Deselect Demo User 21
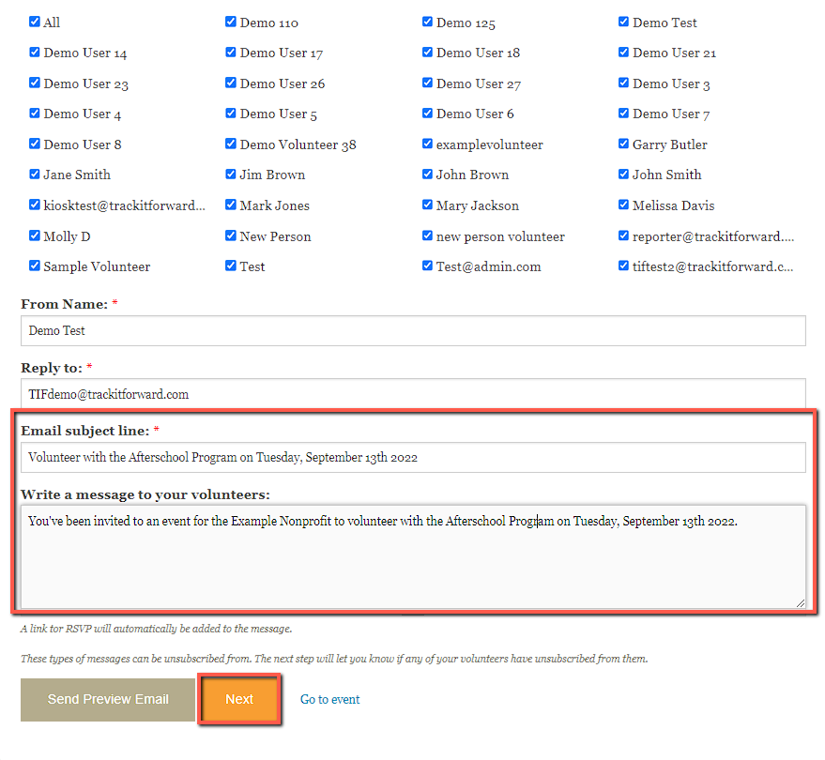 [x=623, y=52]
